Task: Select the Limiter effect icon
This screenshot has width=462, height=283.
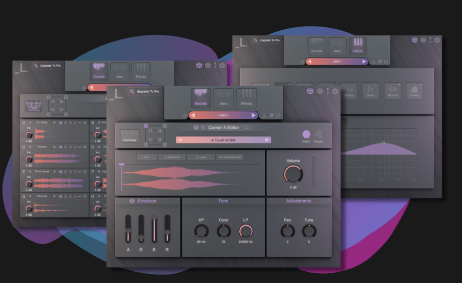Action: click(x=415, y=91)
